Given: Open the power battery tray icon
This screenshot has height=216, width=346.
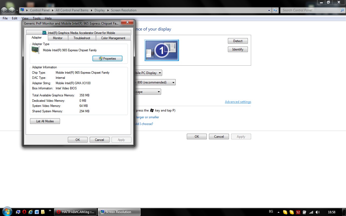Looking at the screenshot, I should point(305,212).
